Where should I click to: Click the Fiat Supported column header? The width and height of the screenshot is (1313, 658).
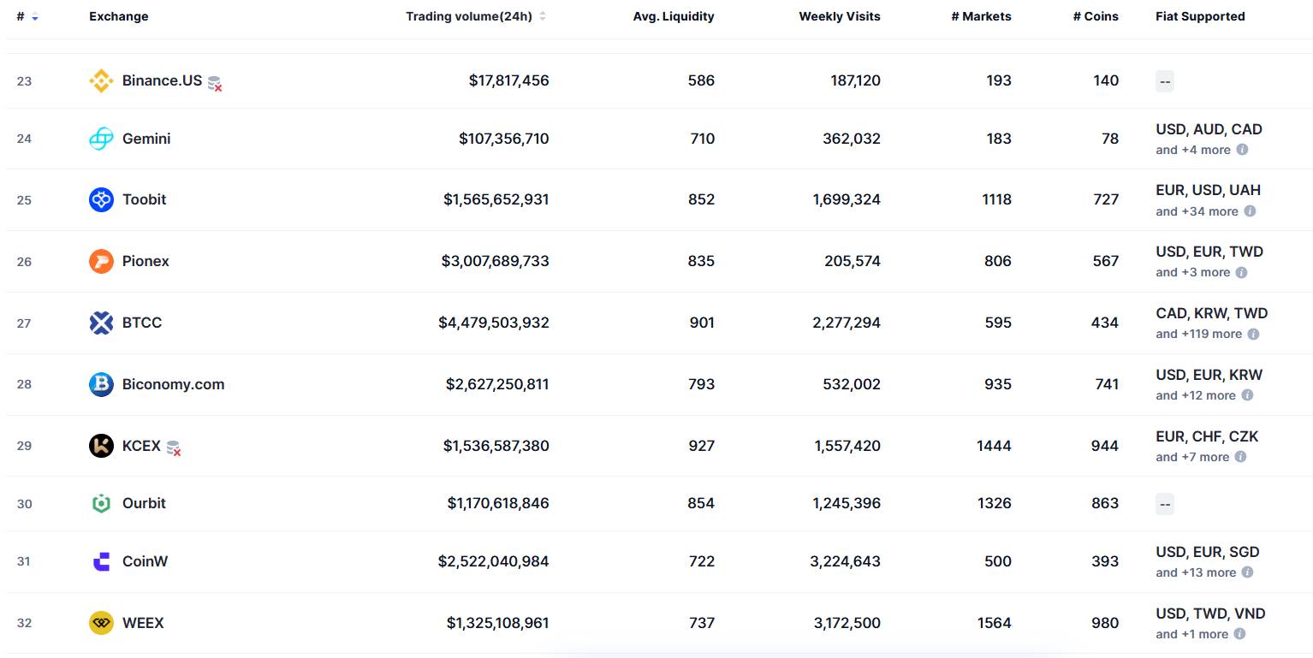(x=1200, y=15)
